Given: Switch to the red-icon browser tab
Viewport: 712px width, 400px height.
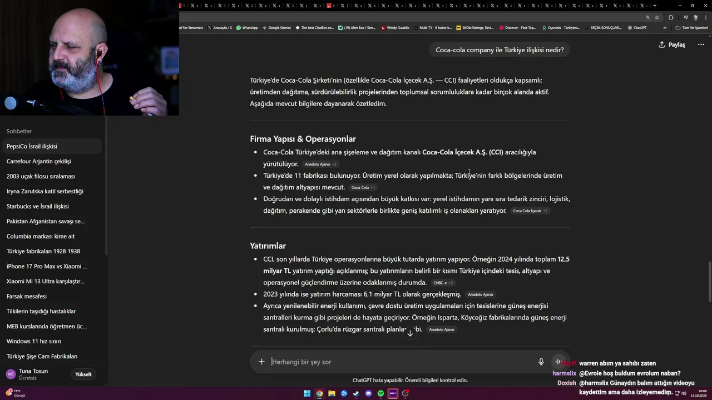Looking at the screenshot, I should click(x=330, y=6).
